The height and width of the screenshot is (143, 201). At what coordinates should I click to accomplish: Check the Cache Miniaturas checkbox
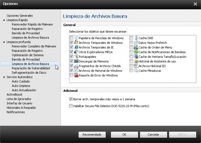coord(131,70)
